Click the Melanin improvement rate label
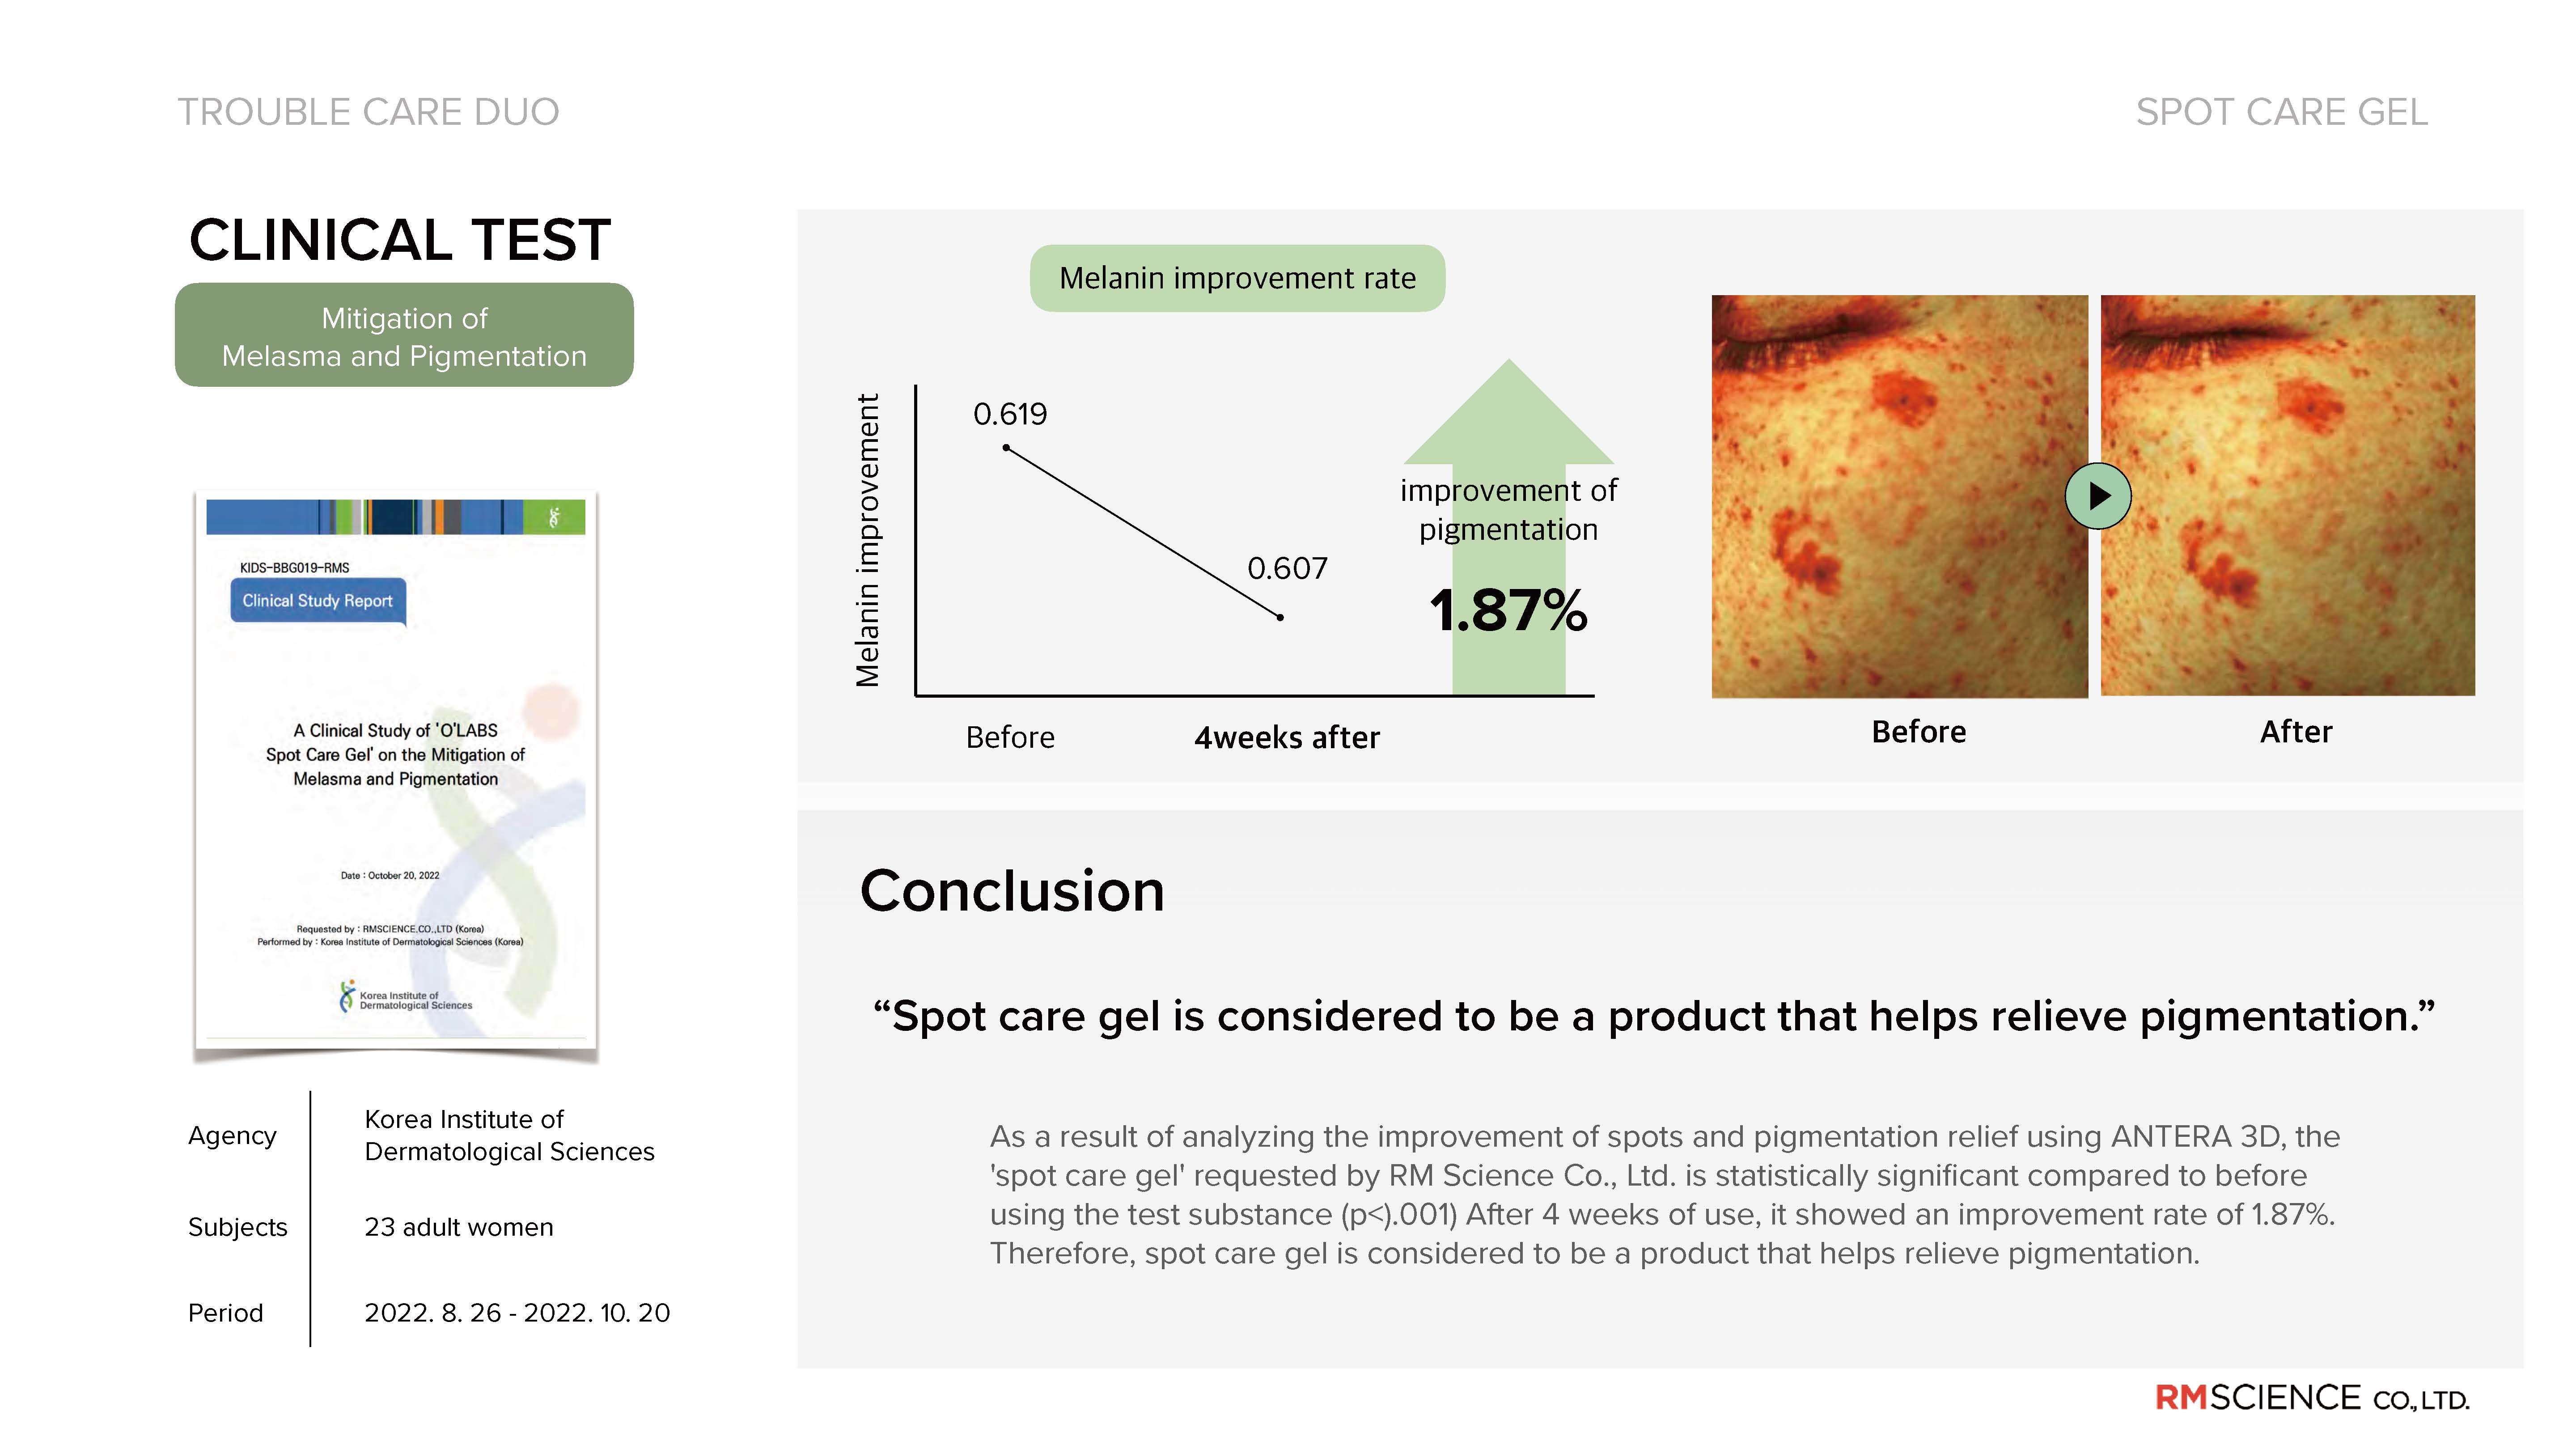This screenshot has height=1449, width=2576. click(1237, 278)
